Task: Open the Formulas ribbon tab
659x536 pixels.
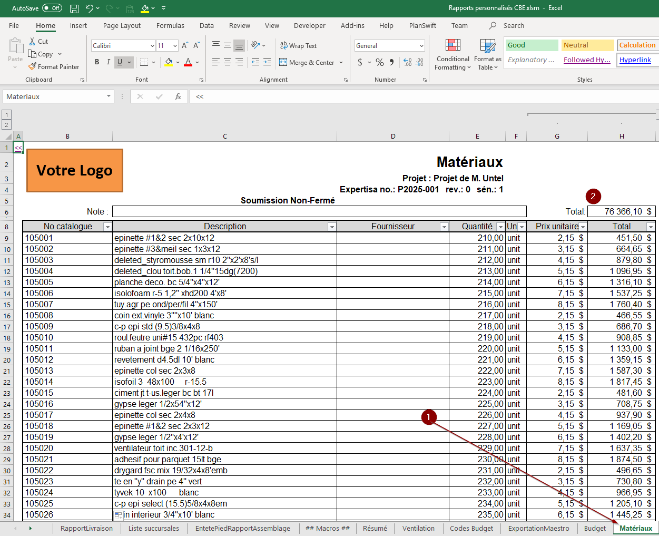Action: pyautogui.click(x=170, y=25)
